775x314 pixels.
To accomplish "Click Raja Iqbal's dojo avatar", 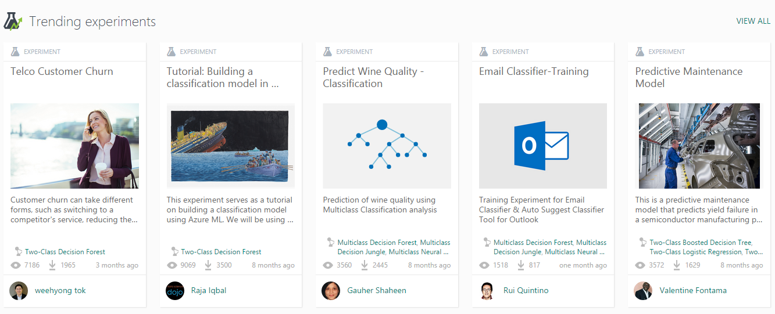I will (x=175, y=291).
